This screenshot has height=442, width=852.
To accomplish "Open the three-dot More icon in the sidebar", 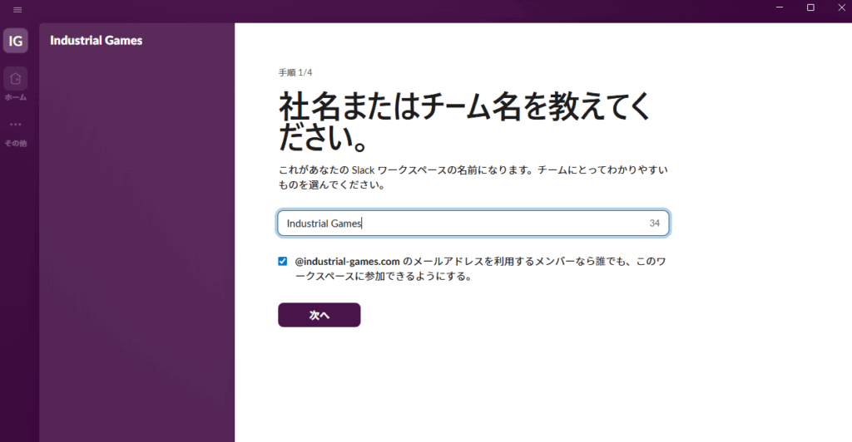I will point(16,125).
